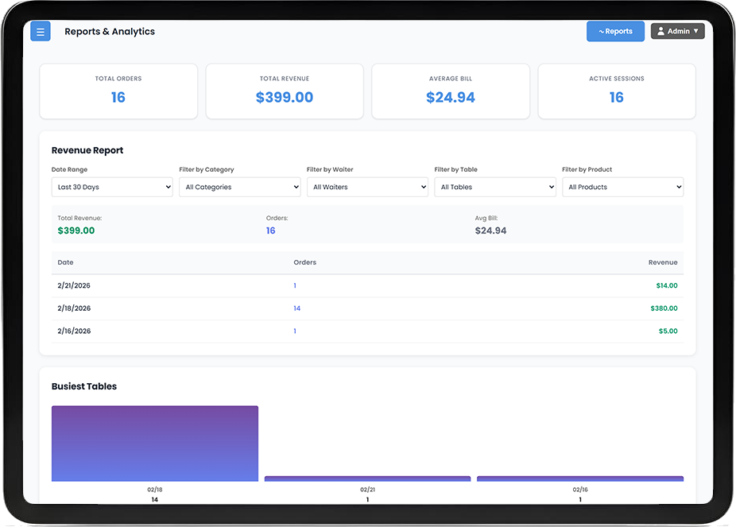Open the Filter by Table dropdown
This screenshot has height=527, width=736.
[494, 187]
